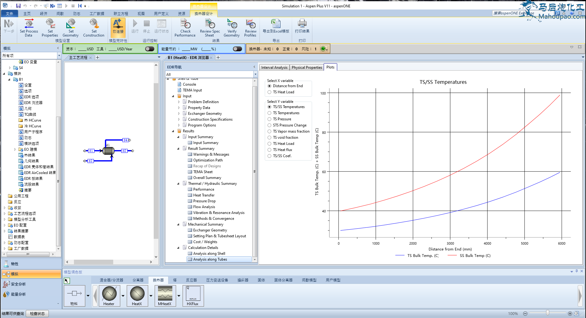This screenshot has height=318, width=586.
Task: Collapse the Thermal / Hydraulic Summary node
Action: (x=178, y=184)
